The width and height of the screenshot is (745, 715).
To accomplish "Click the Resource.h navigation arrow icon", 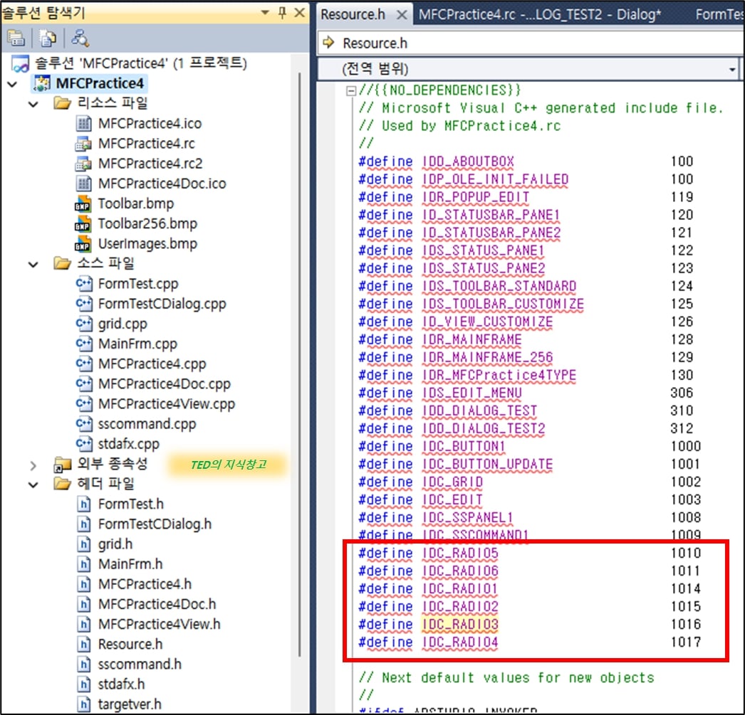I will 328,43.
